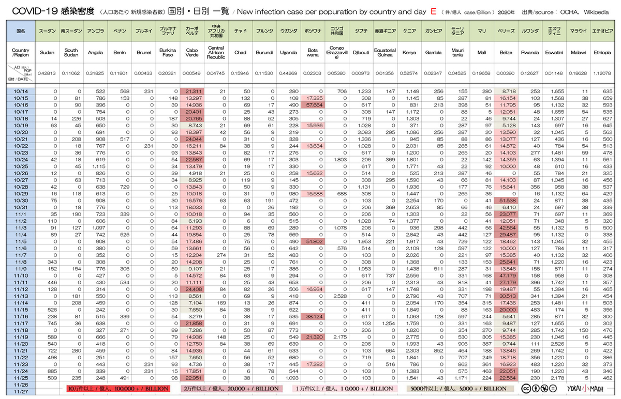
Task: Select the 'Bots wana' English column header
Action: pyautogui.click(x=312, y=53)
